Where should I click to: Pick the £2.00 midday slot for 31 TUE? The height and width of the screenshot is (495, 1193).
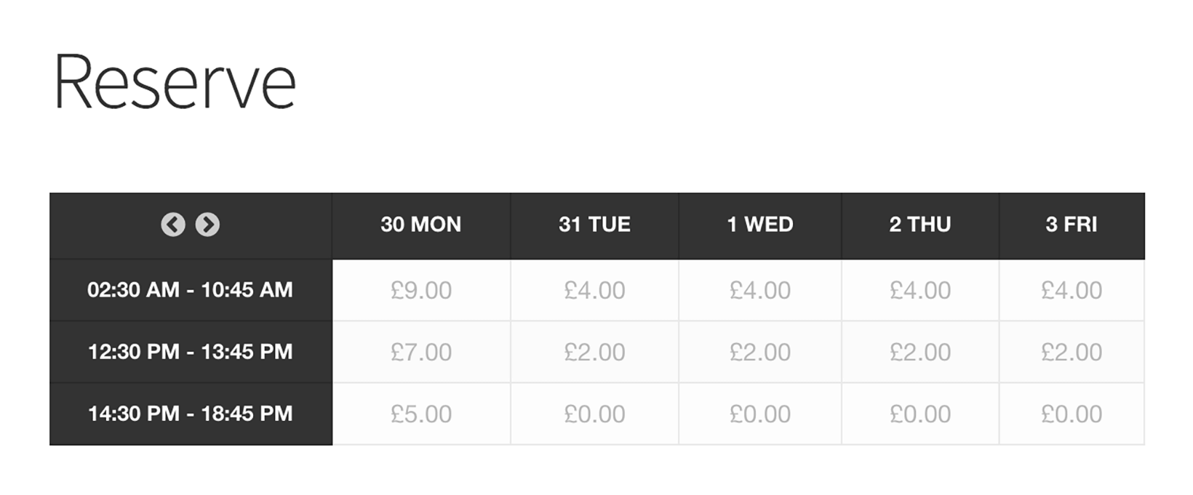[x=595, y=352]
